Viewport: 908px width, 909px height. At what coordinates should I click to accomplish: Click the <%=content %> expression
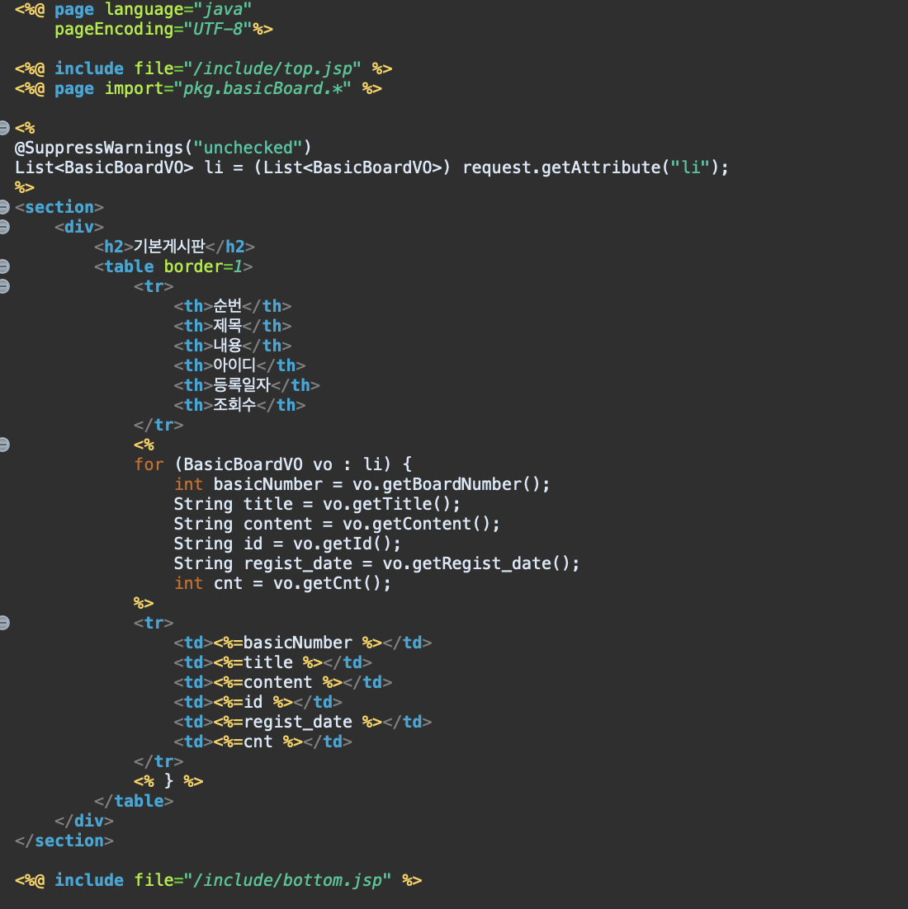click(x=277, y=682)
